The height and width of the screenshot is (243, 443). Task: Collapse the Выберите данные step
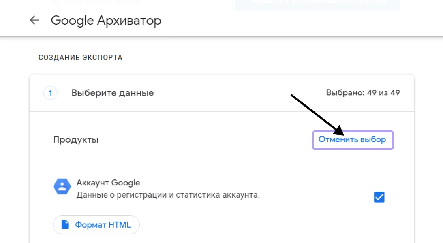[113, 93]
